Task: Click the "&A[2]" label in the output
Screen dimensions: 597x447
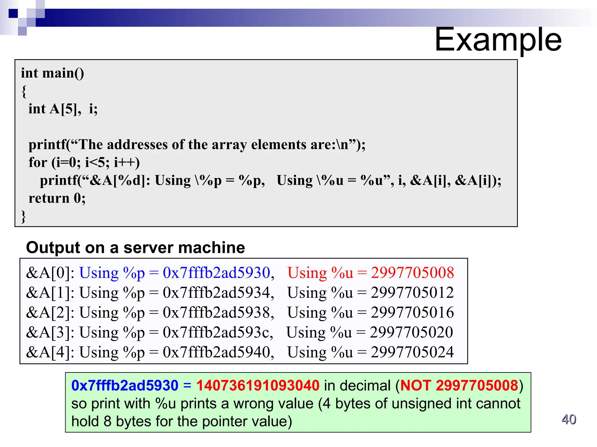Action: [x=48, y=313]
